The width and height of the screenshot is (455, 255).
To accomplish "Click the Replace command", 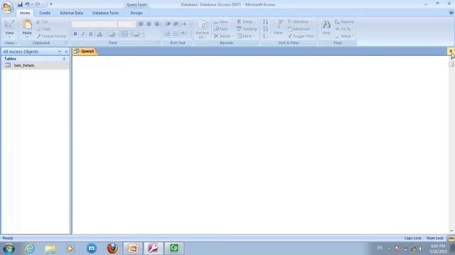I will pyautogui.click(x=344, y=22).
